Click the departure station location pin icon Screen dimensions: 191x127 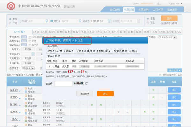click(x=47, y=21)
